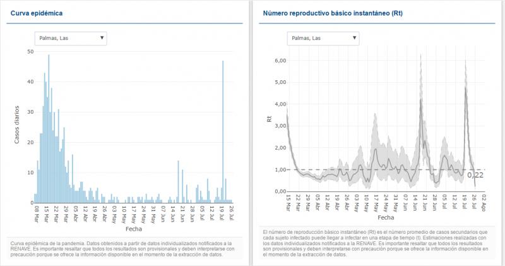
Task: Click the description text below the epidemic curve
Action: (124, 249)
